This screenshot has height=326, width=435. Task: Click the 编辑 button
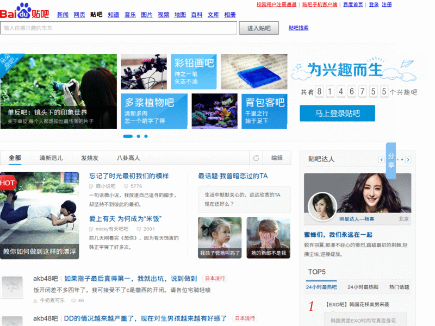[x=277, y=158]
